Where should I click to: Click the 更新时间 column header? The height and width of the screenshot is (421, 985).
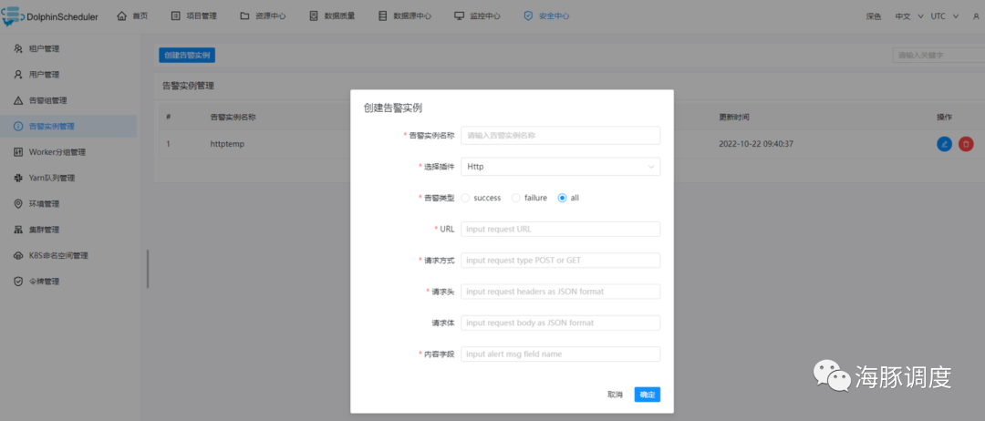pyautogui.click(x=733, y=118)
